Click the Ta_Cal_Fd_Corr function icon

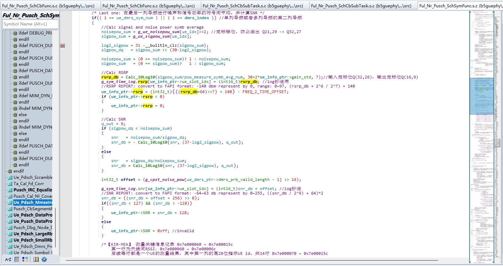[10, 184]
